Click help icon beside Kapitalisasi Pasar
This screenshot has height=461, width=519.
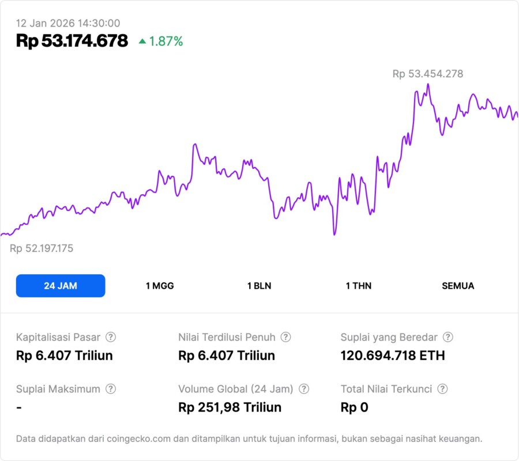(x=111, y=337)
